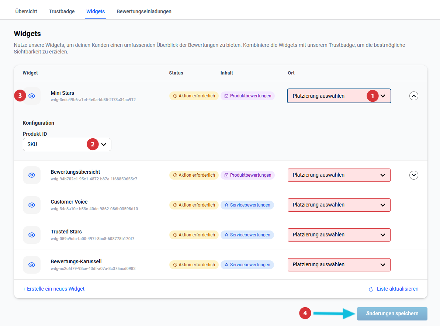Open placement dropdown for Mini Stars
The height and width of the screenshot is (326, 440).
(x=339, y=96)
